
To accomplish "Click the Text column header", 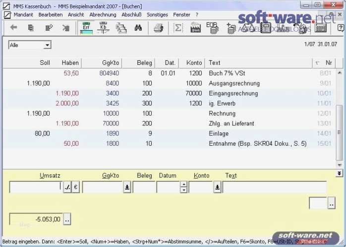I will click(259, 63).
